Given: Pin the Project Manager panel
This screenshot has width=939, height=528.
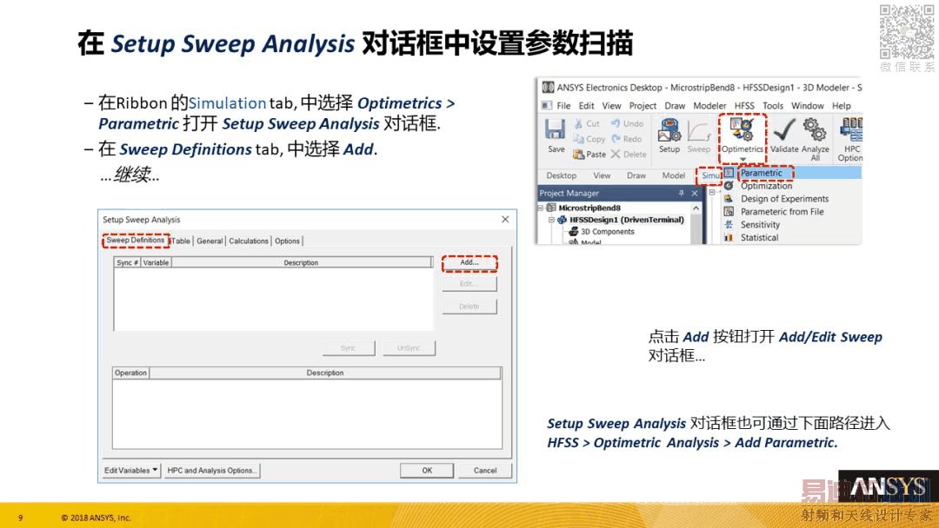Looking at the screenshot, I should 681,193.
